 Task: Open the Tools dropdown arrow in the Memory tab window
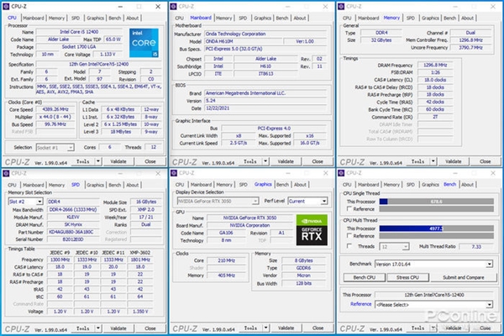[433, 161]
